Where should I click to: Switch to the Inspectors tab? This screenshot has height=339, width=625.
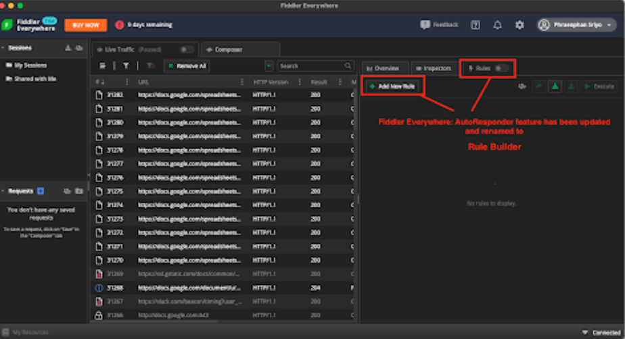433,68
